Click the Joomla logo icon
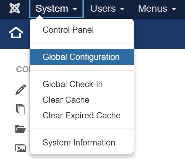The image size is (185, 159). point(15,9)
